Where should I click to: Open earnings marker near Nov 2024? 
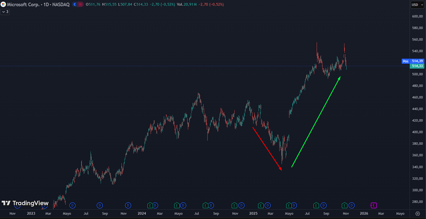(234, 206)
